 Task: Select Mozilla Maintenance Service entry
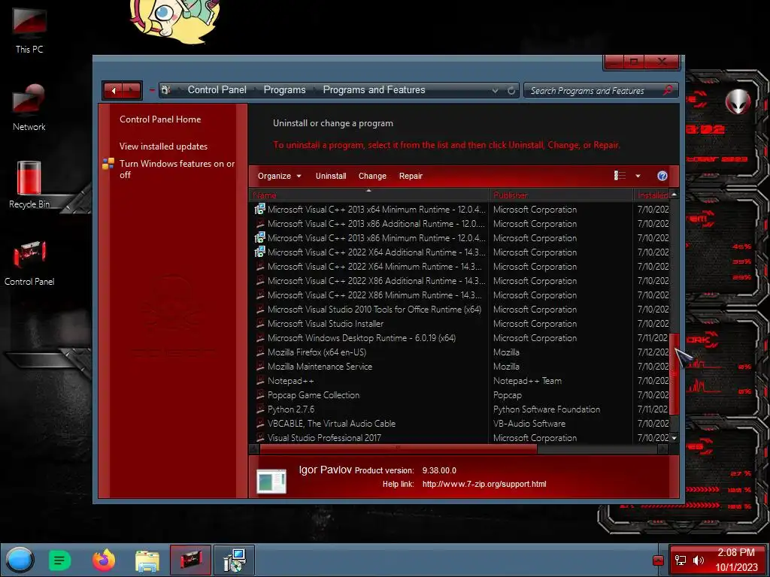click(x=320, y=366)
